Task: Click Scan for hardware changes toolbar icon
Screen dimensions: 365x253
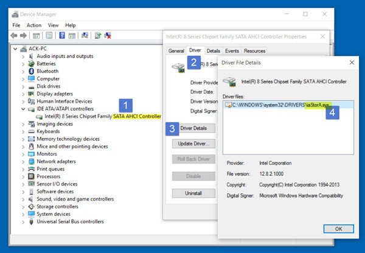Action: (85, 35)
